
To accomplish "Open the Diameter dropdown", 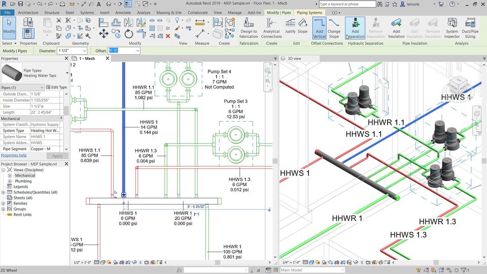I will 84,51.
